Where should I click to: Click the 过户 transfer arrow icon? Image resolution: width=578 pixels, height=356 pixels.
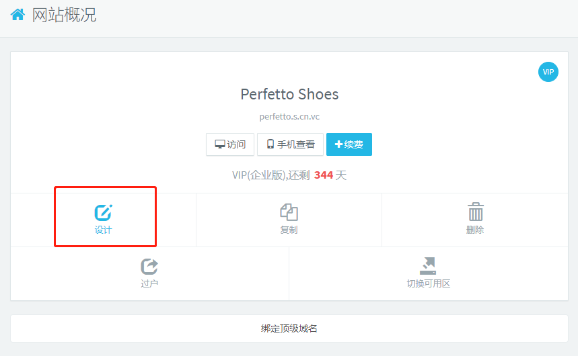(x=149, y=267)
